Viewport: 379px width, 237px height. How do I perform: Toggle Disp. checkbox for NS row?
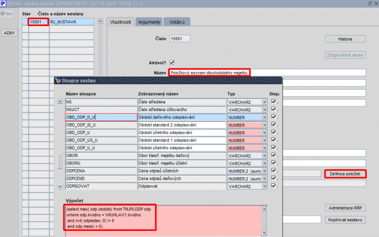(x=274, y=101)
